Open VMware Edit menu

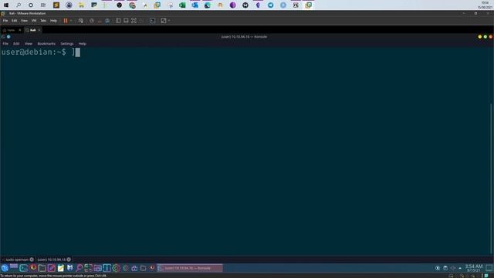point(15,21)
